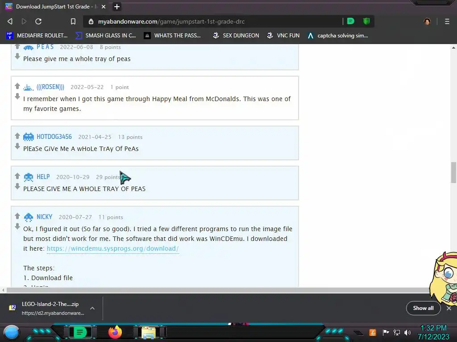Open network icon in system tray
This screenshot has width=457, height=342.
point(397,332)
